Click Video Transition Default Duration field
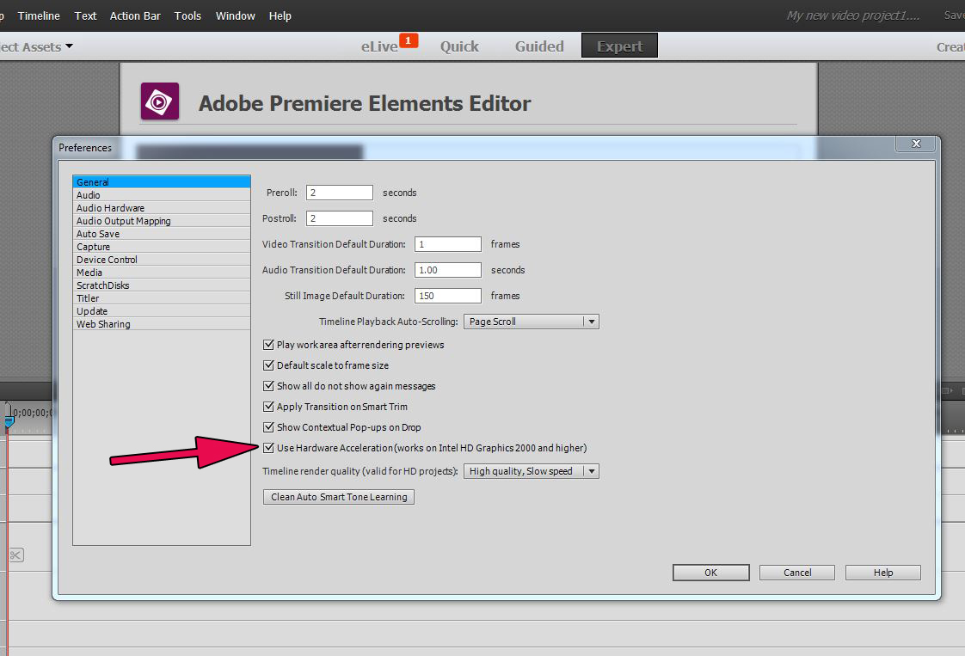 (x=448, y=244)
